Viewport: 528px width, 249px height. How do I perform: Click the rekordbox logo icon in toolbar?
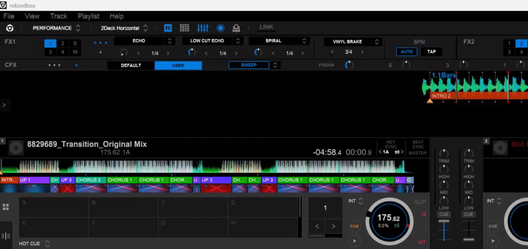coord(10,28)
